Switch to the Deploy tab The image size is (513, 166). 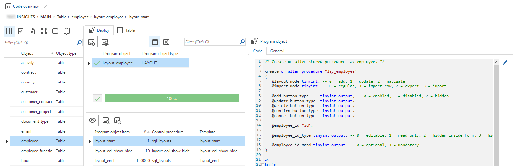click(99, 30)
